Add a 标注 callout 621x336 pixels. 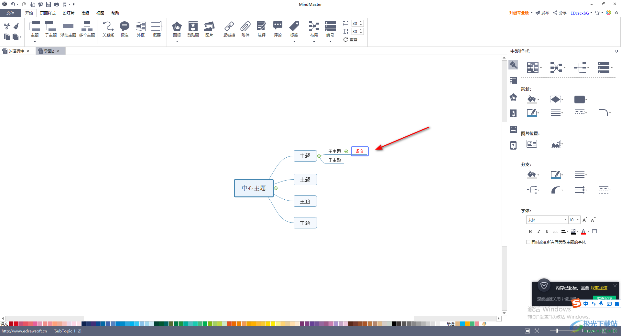[125, 29]
